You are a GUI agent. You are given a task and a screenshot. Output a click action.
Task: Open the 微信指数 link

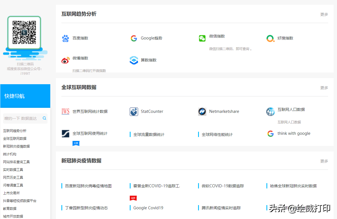[x=217, y=36]
